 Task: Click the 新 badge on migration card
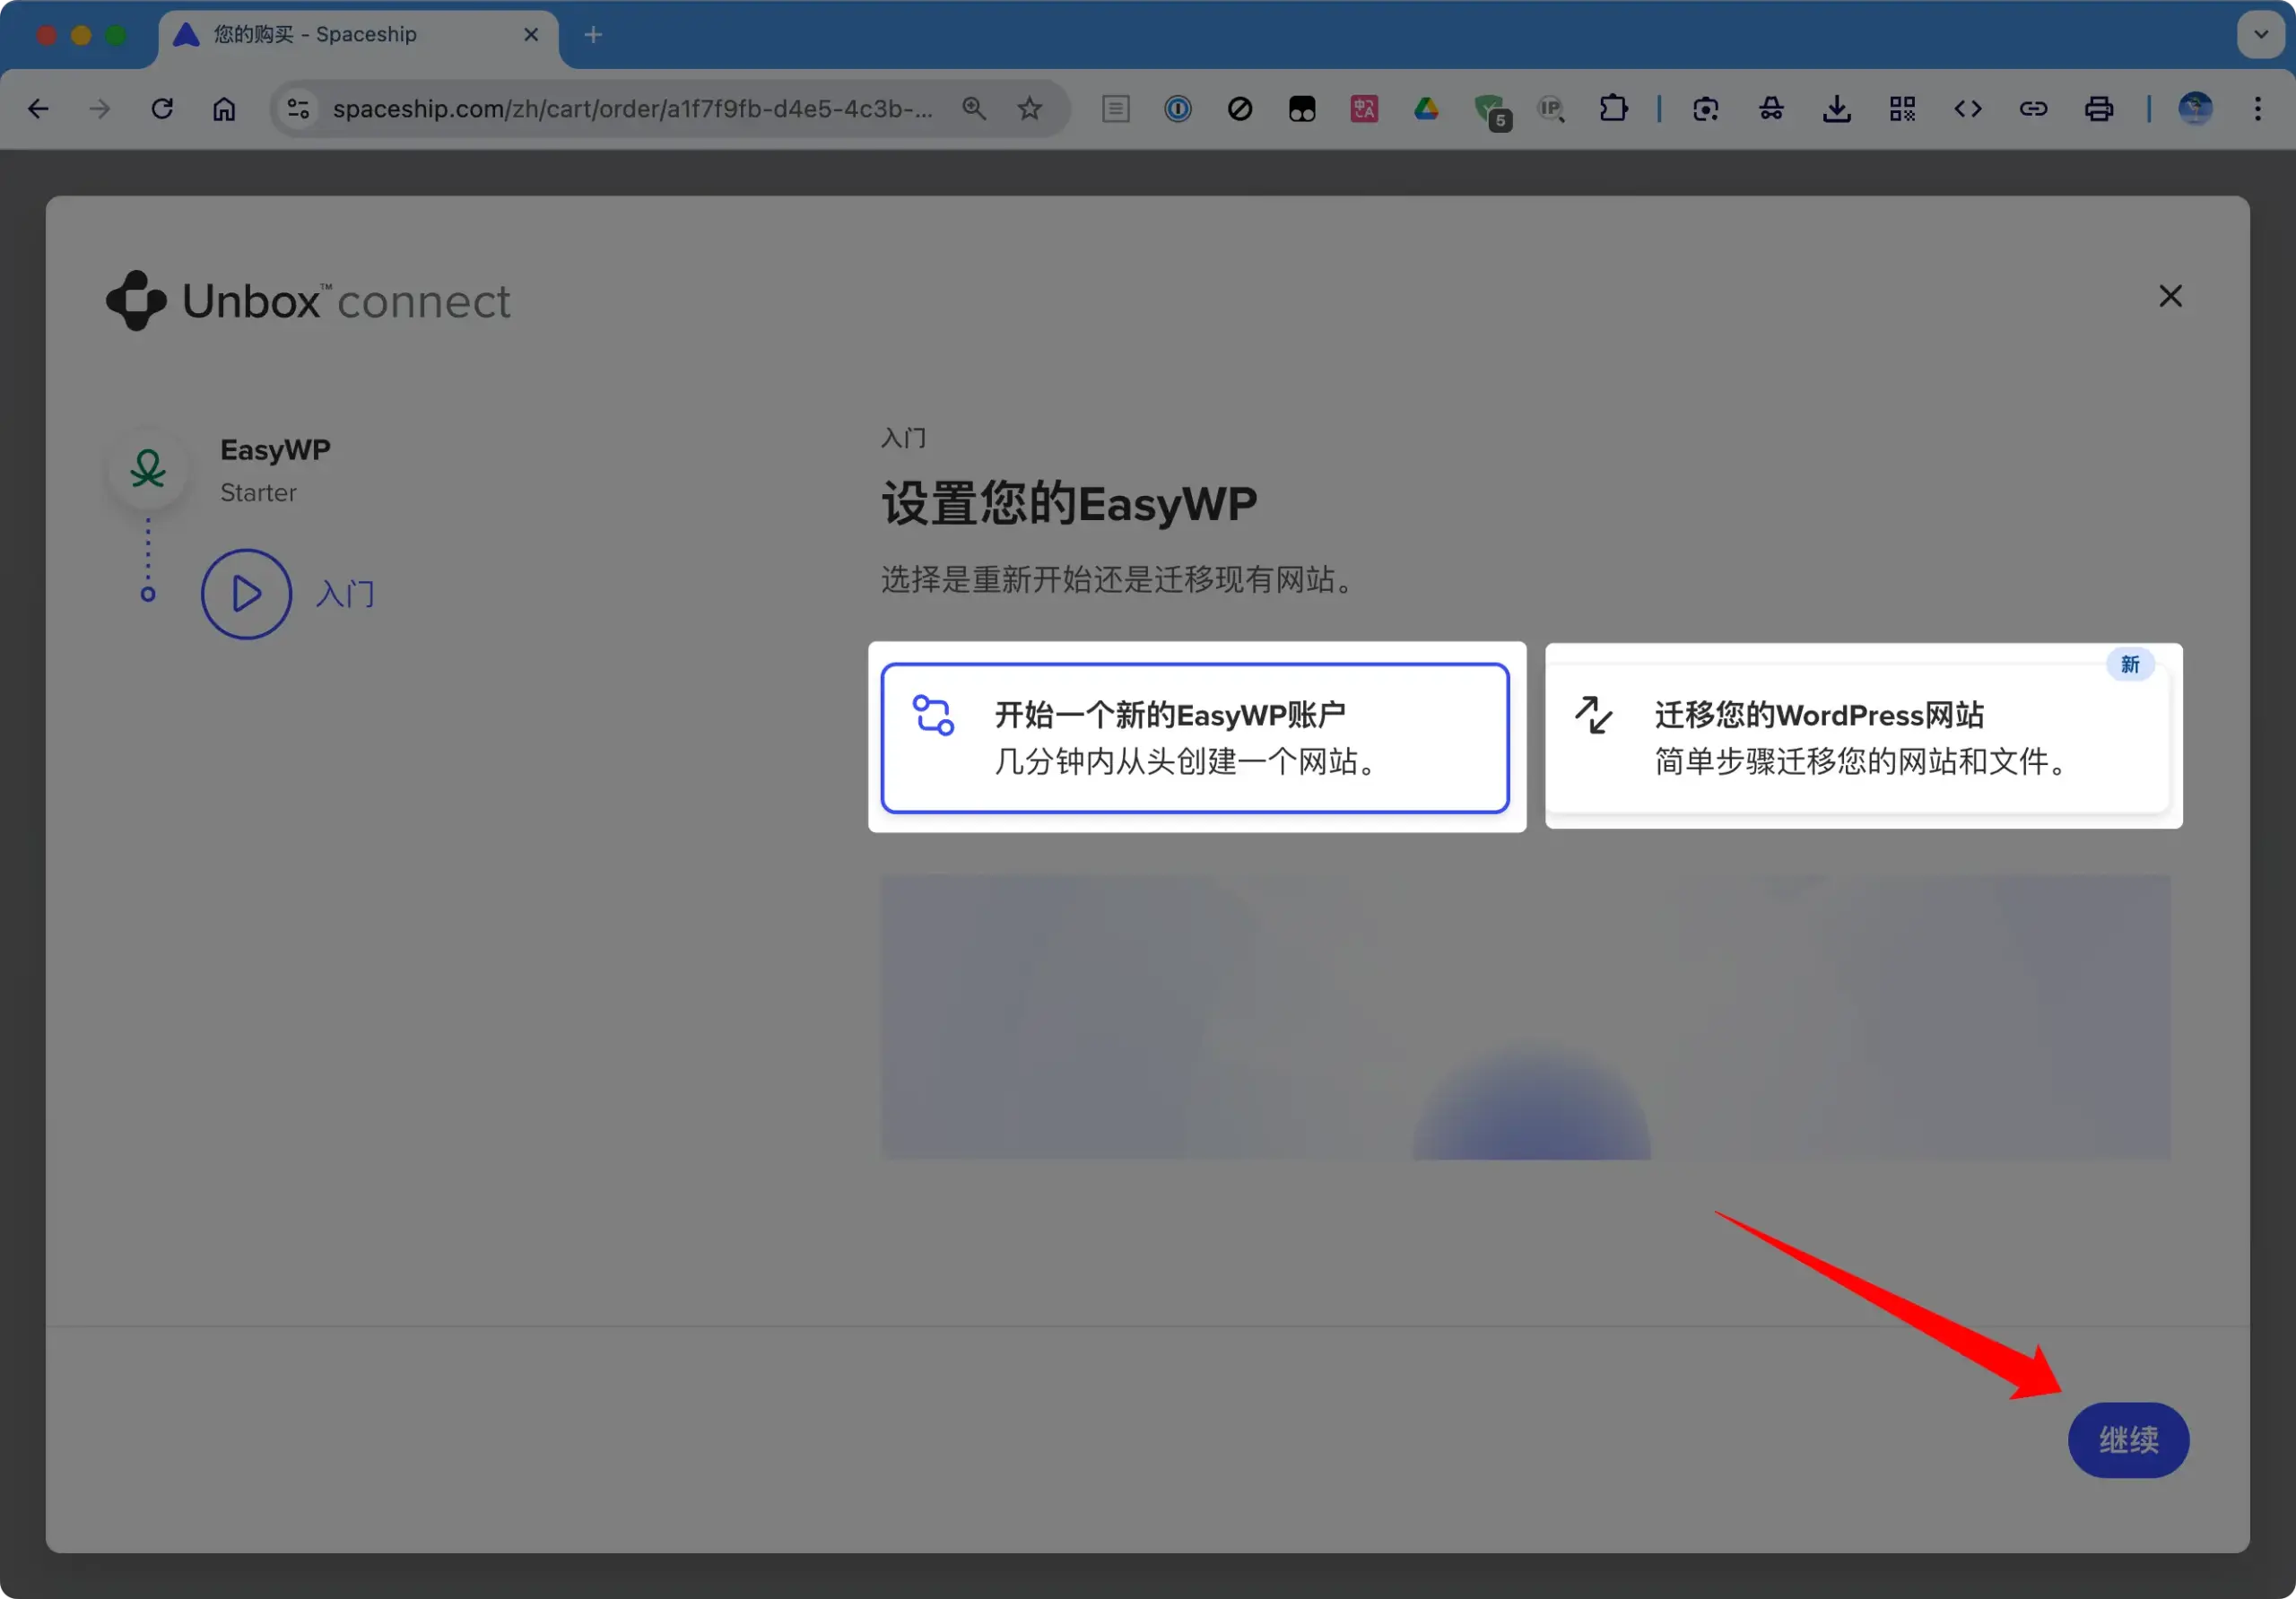pos(2130,664)
